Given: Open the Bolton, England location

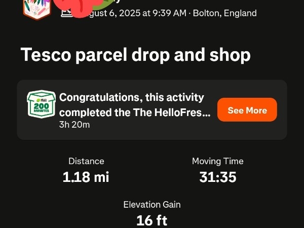Looking at the screenshot, I should click(225, 13).
